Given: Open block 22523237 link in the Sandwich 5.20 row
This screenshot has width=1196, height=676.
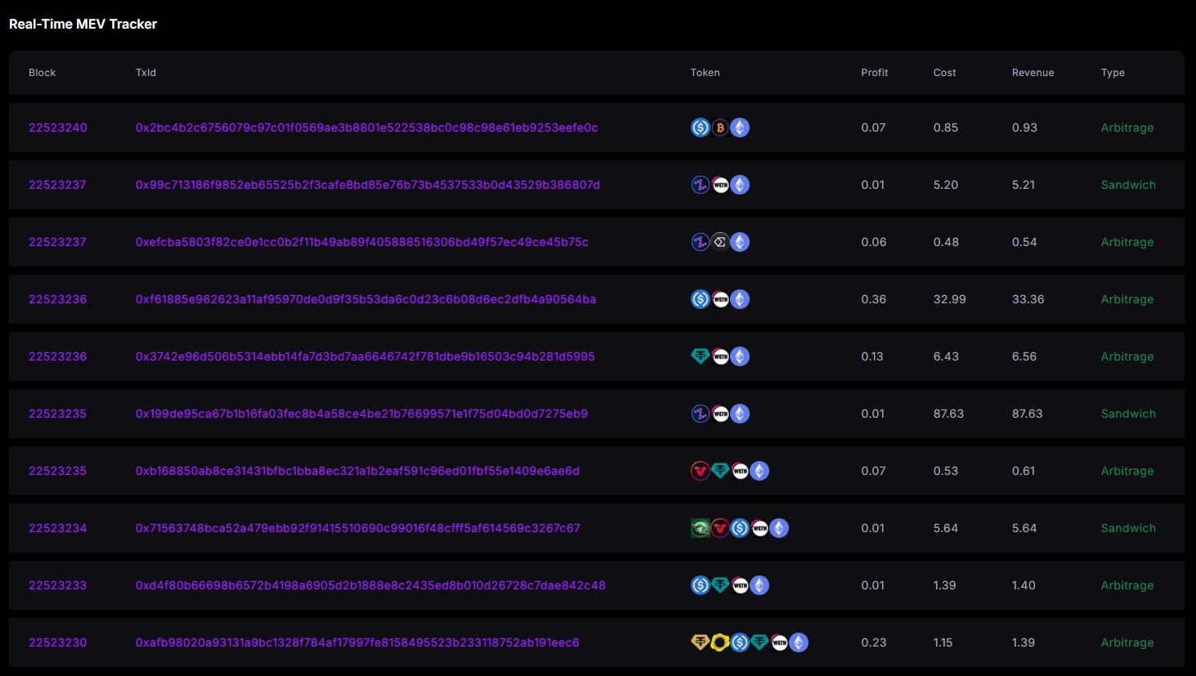Looking at the screenshot, I should pos(58,185).
